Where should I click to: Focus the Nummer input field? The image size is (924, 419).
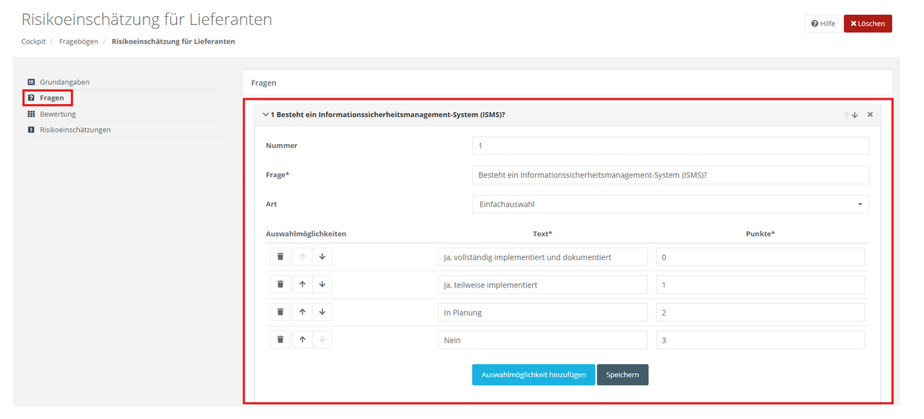coord(670,146)
